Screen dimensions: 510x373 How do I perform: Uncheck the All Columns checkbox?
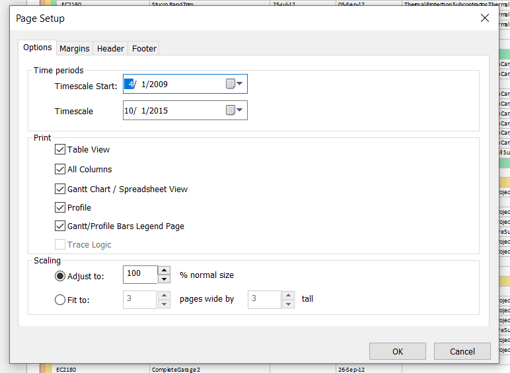60,169
